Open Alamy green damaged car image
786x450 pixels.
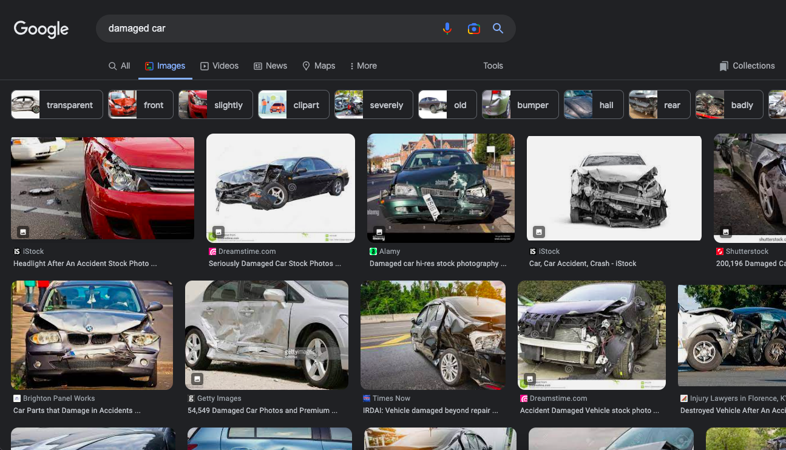click(441, 188)
